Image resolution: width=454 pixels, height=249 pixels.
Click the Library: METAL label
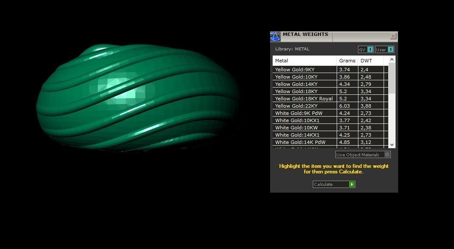tap(292, 49)
